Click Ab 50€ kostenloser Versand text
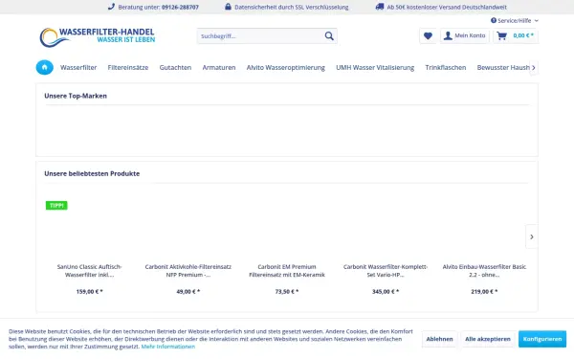Screen dimensions: 574x359 click(x=447, y=7)
